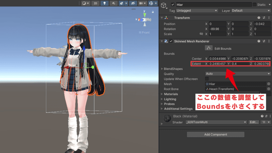The height and width of the screenshot is (153, 272).
Task: Toggle 2D view mode in Scene toolbar
Action: 96,3
